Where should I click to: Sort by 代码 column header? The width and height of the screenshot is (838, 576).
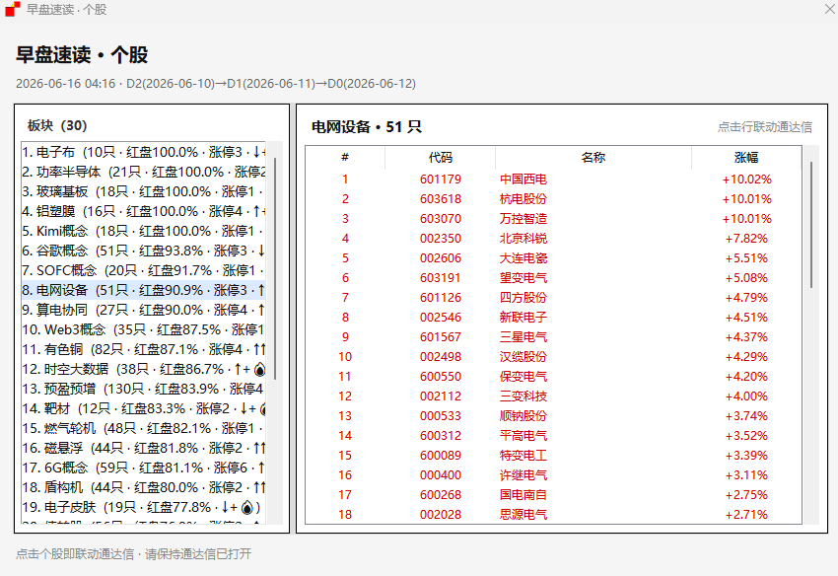pos(441,157)
